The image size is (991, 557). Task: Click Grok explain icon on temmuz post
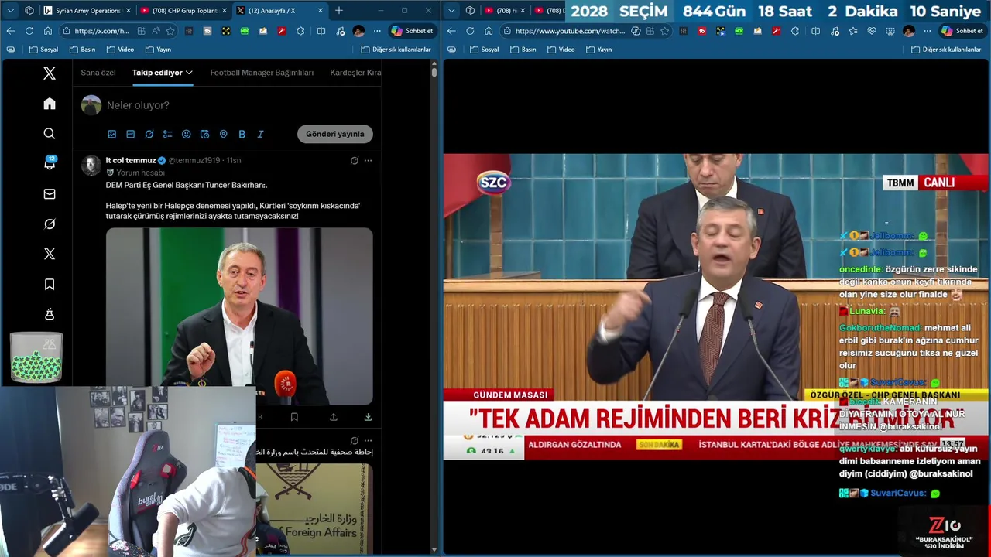click(355, 160)
